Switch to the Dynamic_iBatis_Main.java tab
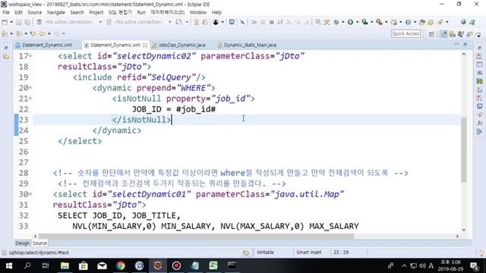486x273 pixels. [247, 45]
